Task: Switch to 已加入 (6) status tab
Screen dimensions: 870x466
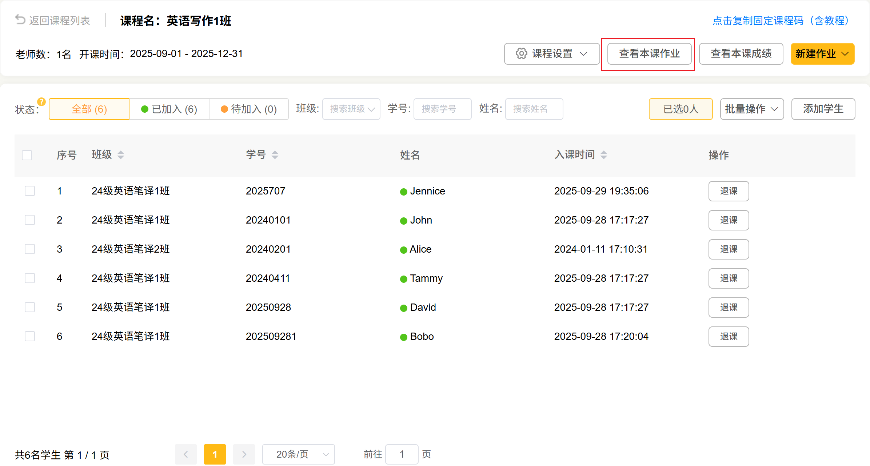Action: (169, 109)
